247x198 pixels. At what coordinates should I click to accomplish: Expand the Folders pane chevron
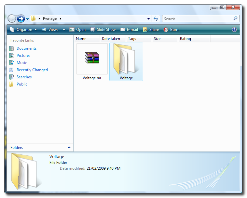(69, 148)
